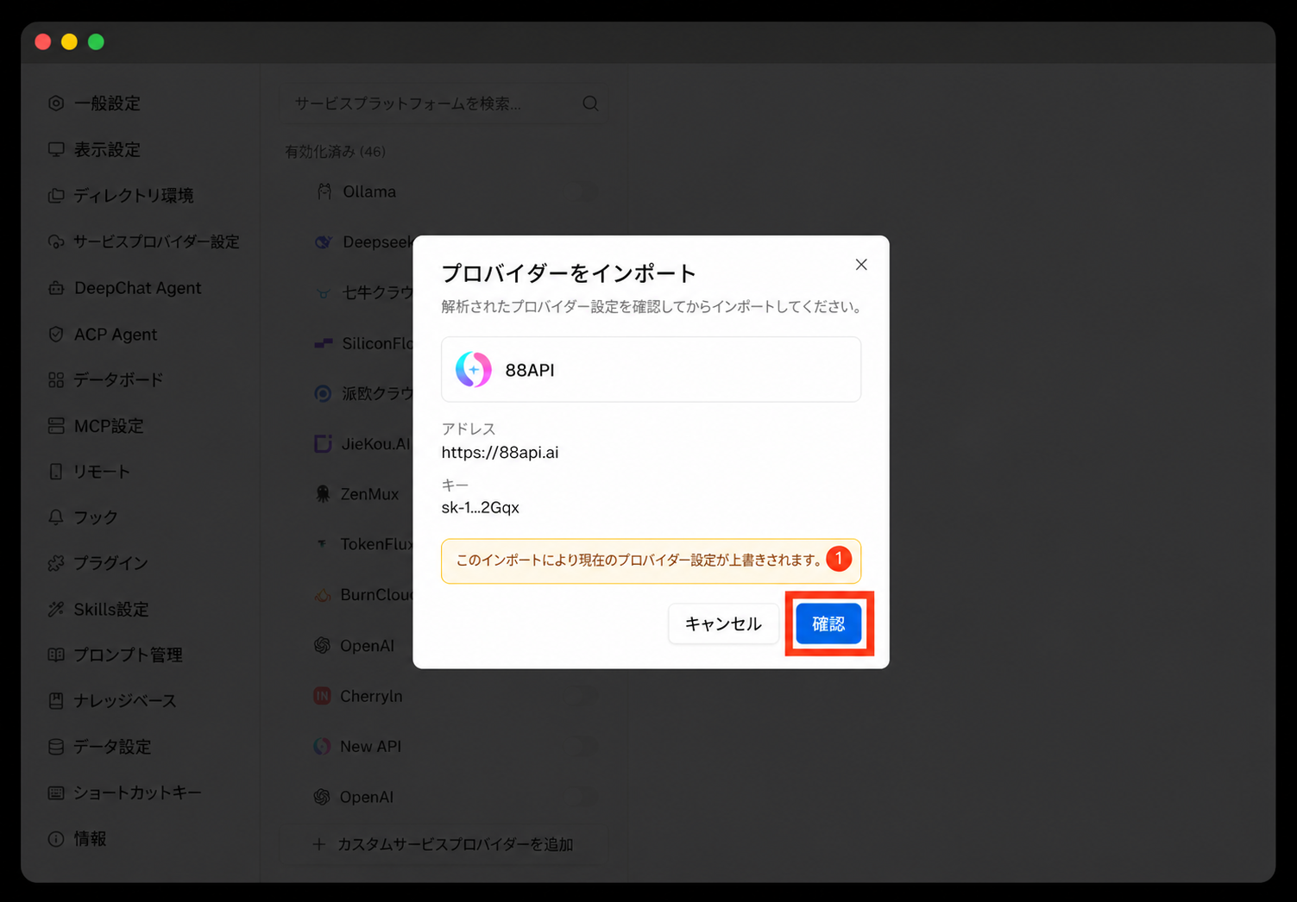Select the Ollama provider row

click(x=445, y=191)
